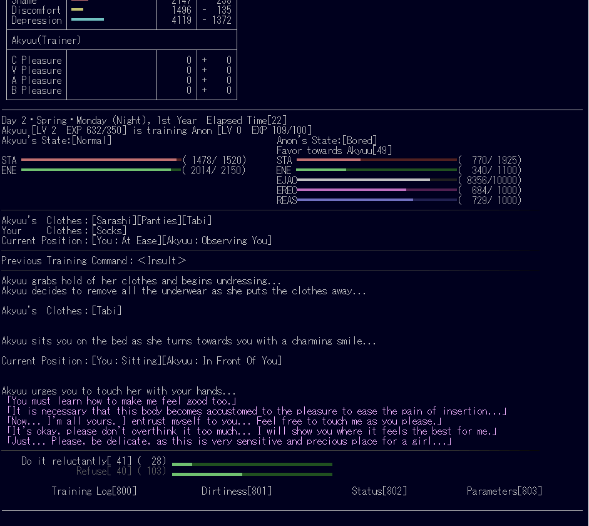589x526 pixels.
Task: Click the green bar beside "Do it reluctantly"
Action: click(252, 465)
